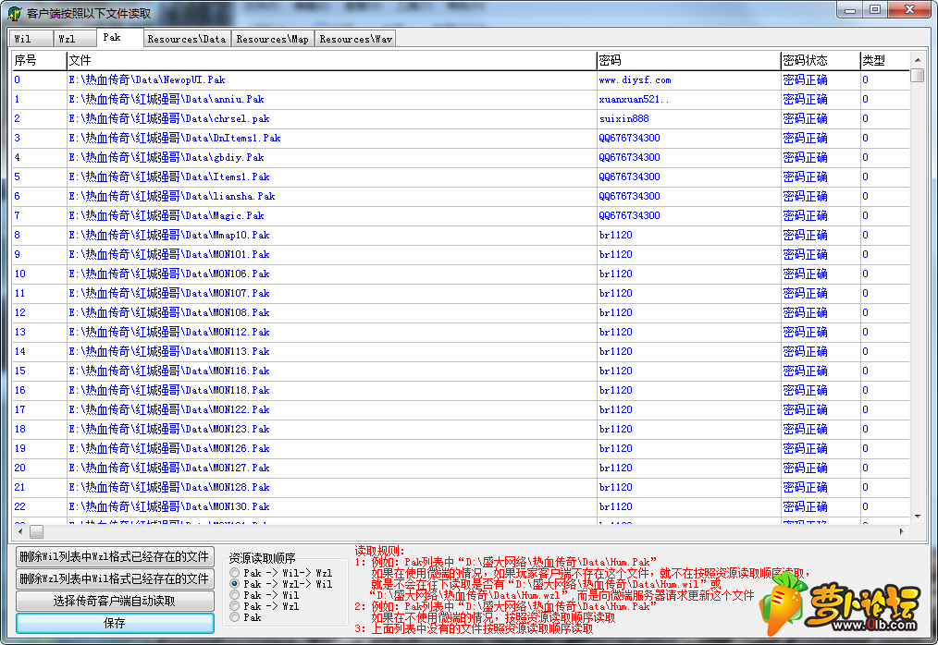Viewport: 938px width, 645px height.
Task: Switch to the Wil tab
Action: click(x=30, y=39)
